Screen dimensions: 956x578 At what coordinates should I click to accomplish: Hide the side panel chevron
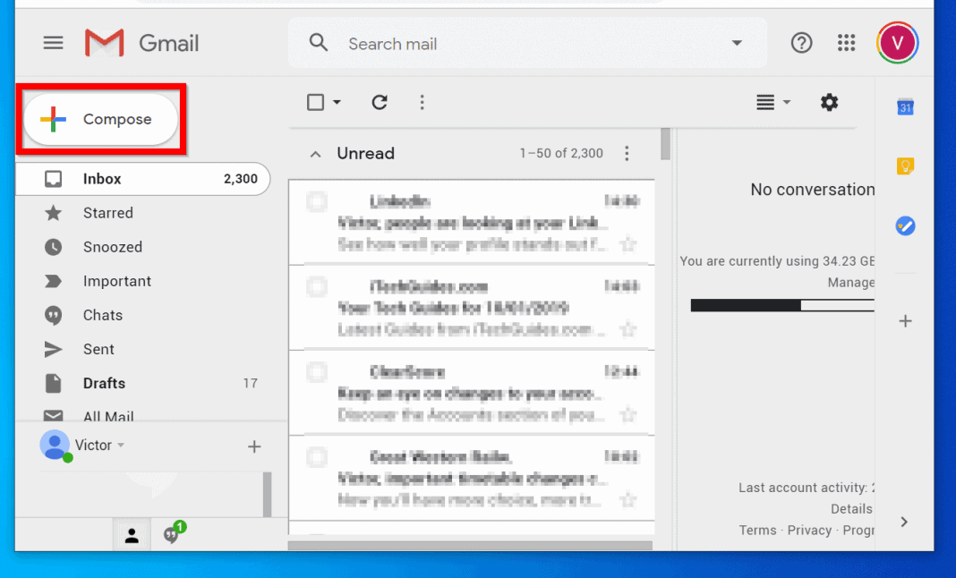pos(904,522)
